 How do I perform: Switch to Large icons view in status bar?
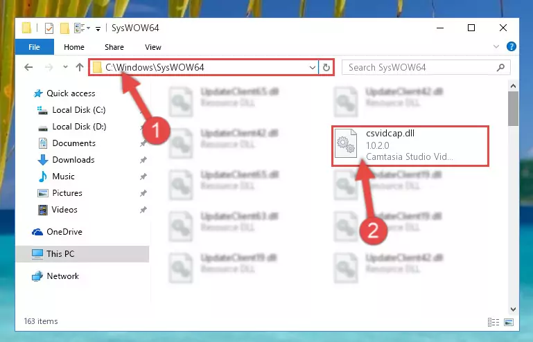coord(509,322)
